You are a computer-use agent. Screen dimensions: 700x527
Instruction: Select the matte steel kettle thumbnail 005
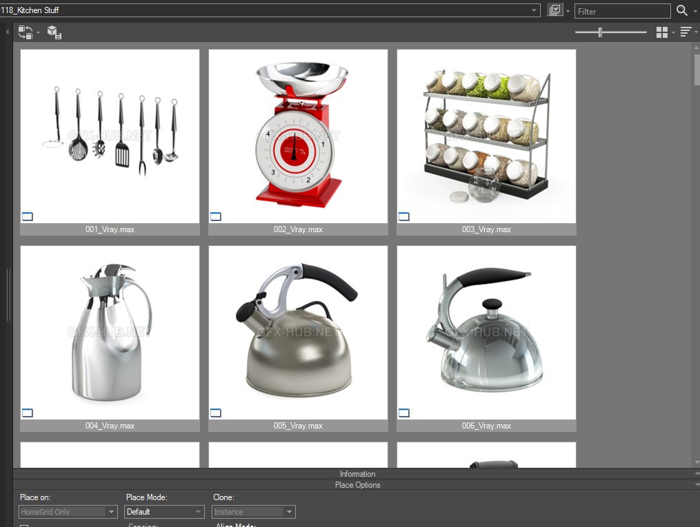pos(298,333)
